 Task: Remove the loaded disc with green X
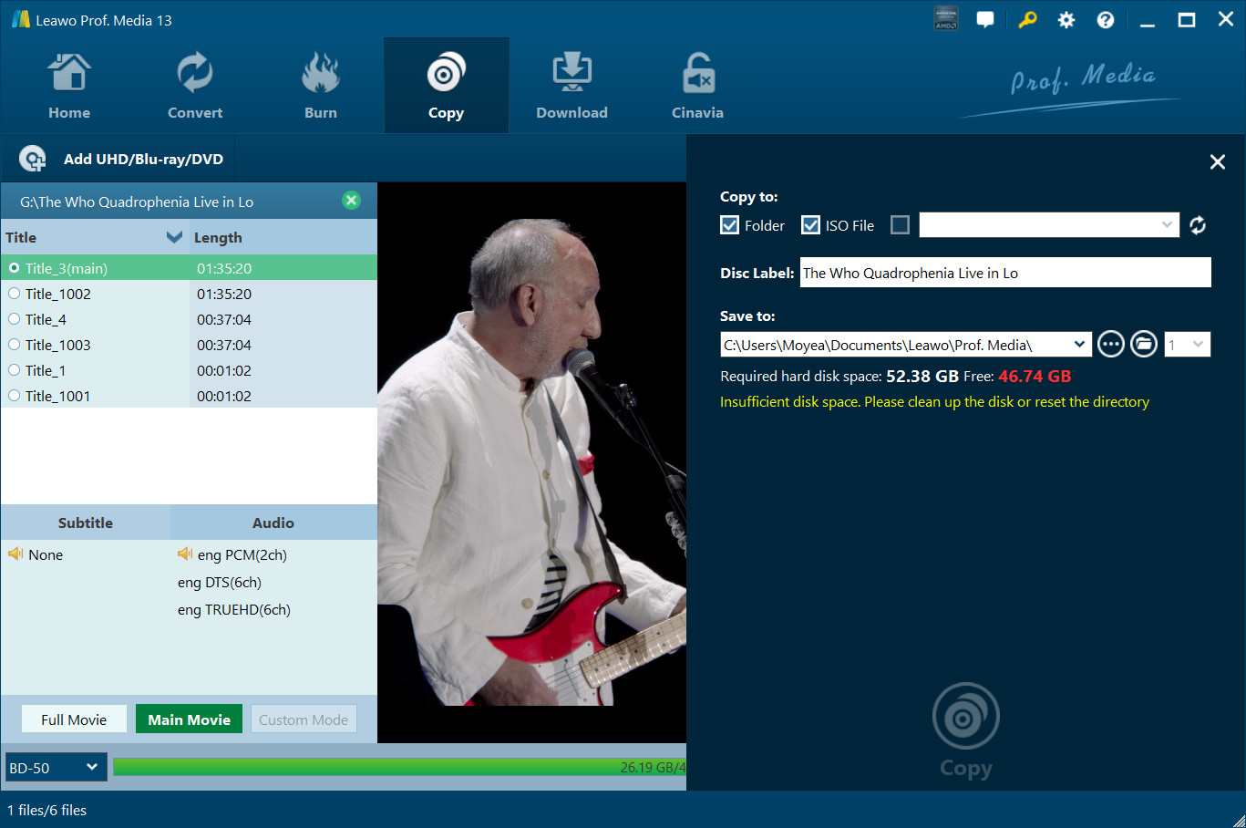(x=351, y=201)
